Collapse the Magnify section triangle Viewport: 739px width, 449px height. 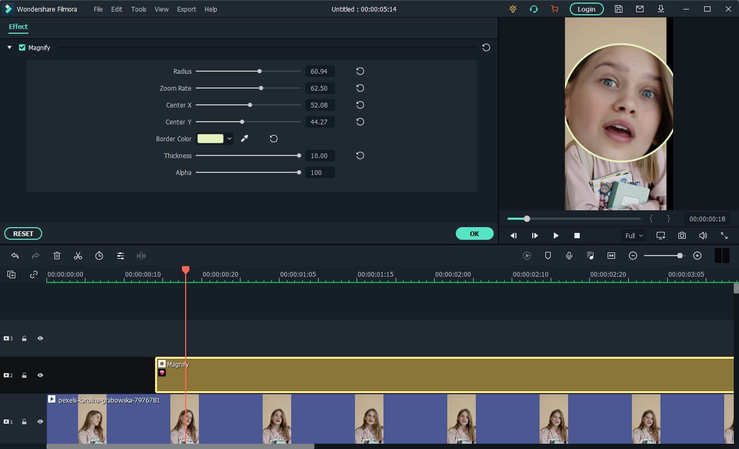click(x=9, y=47)
